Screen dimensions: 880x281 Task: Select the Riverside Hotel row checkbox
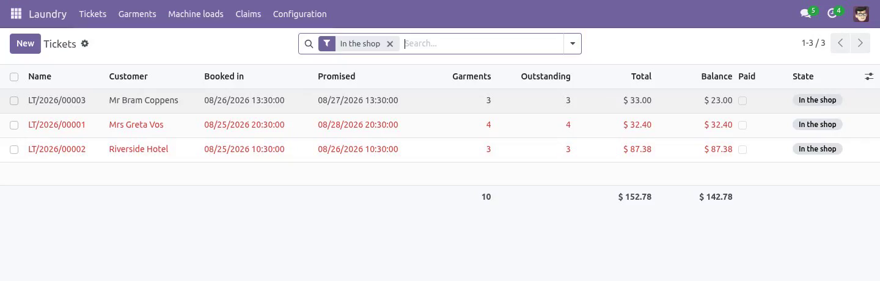point(14,149)
